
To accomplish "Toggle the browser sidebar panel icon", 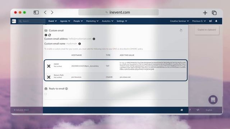I will click(36, 13).
